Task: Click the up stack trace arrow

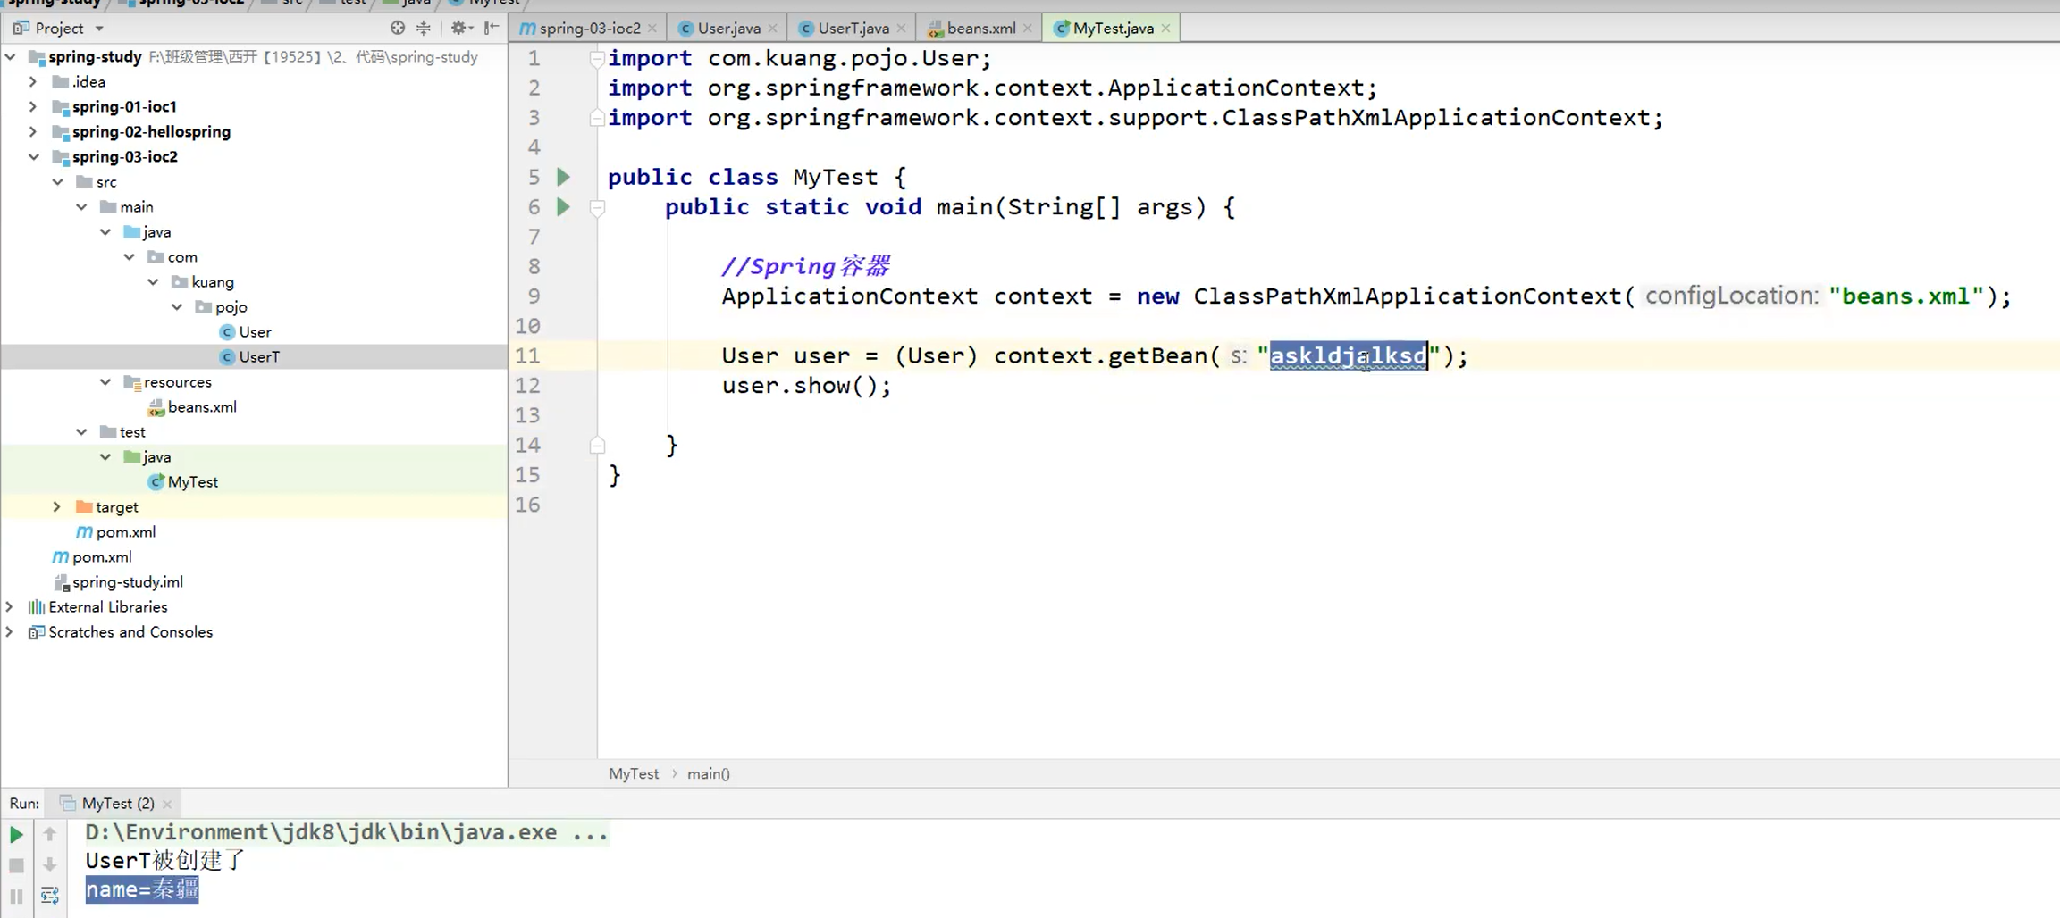Action: click(50, 834)
